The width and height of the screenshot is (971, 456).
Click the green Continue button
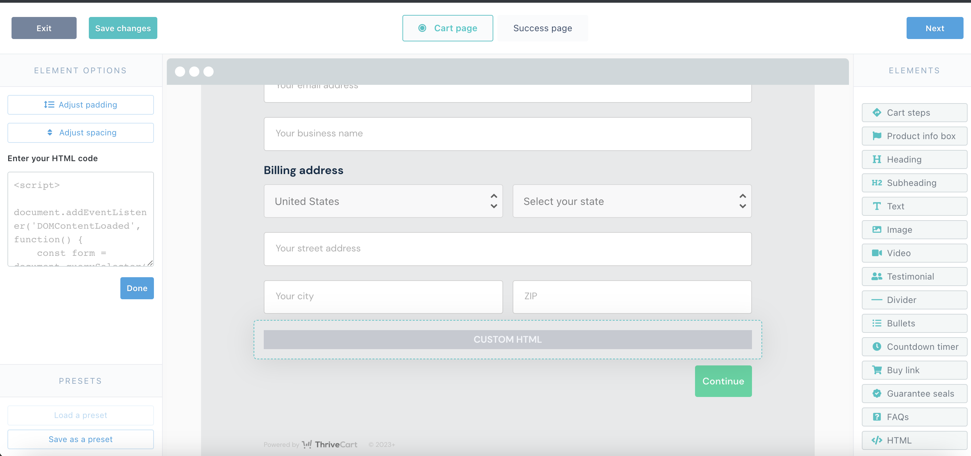click(722, 381)
